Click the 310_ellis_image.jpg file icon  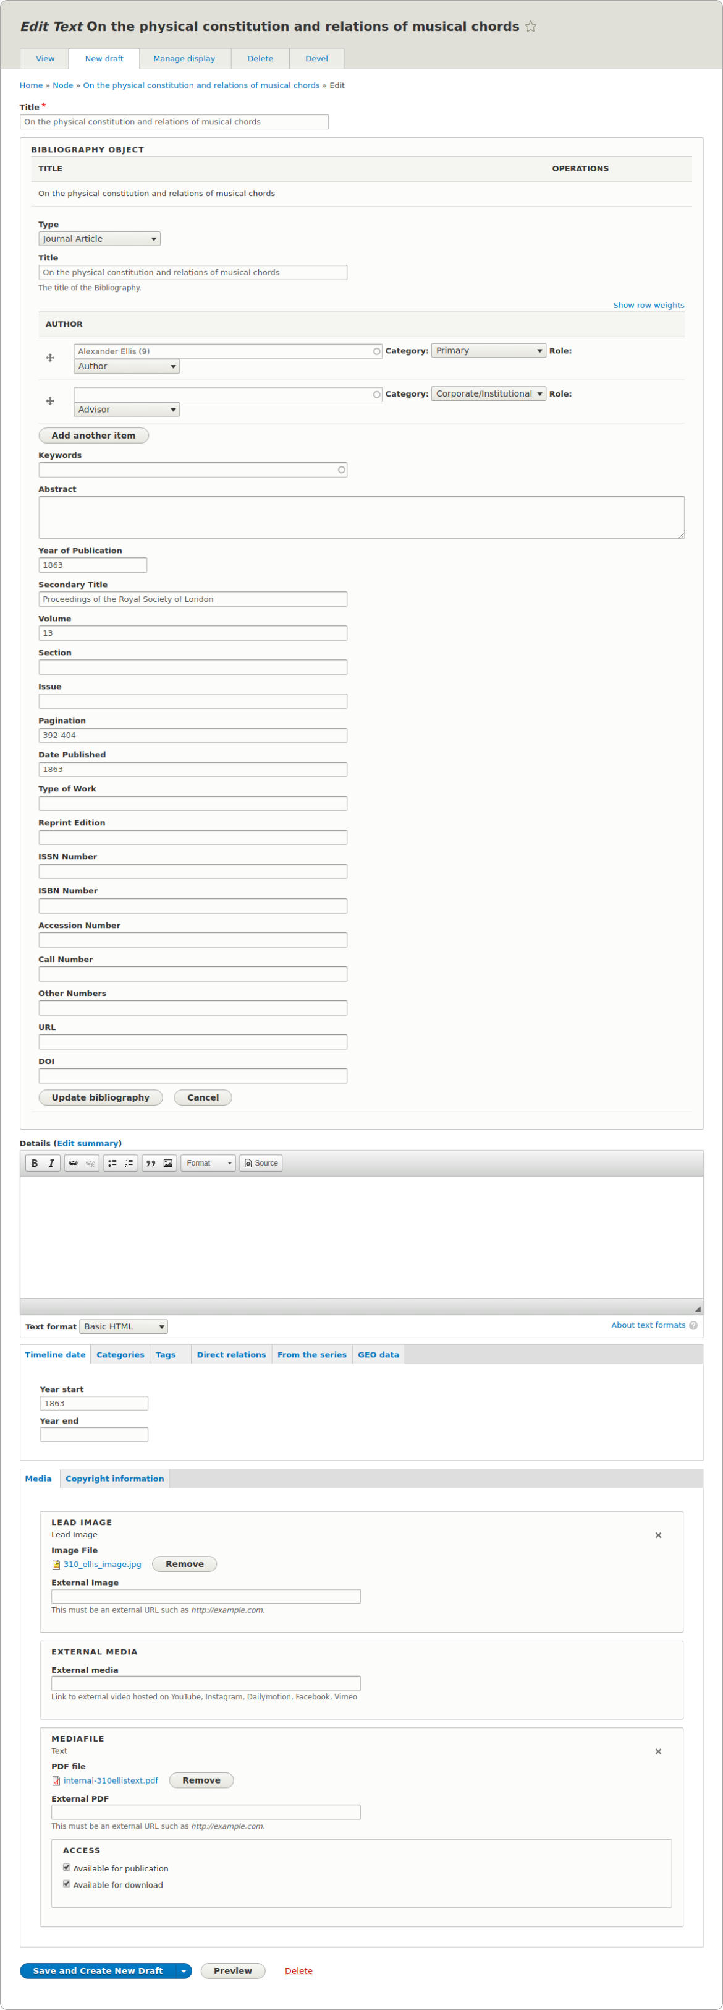56,1565
